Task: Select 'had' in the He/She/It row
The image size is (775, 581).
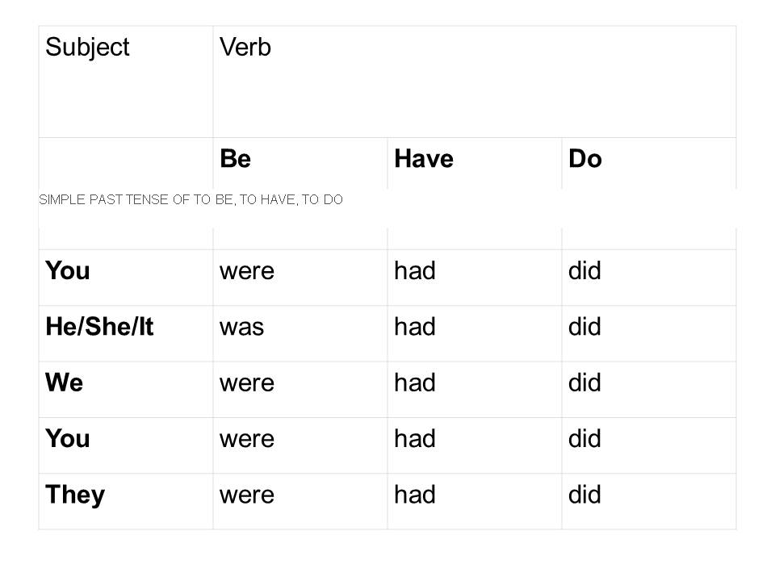Action: click(415, 327)
